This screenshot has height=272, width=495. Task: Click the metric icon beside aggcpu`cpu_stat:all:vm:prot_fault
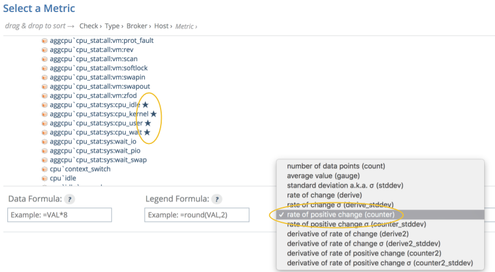45,41
